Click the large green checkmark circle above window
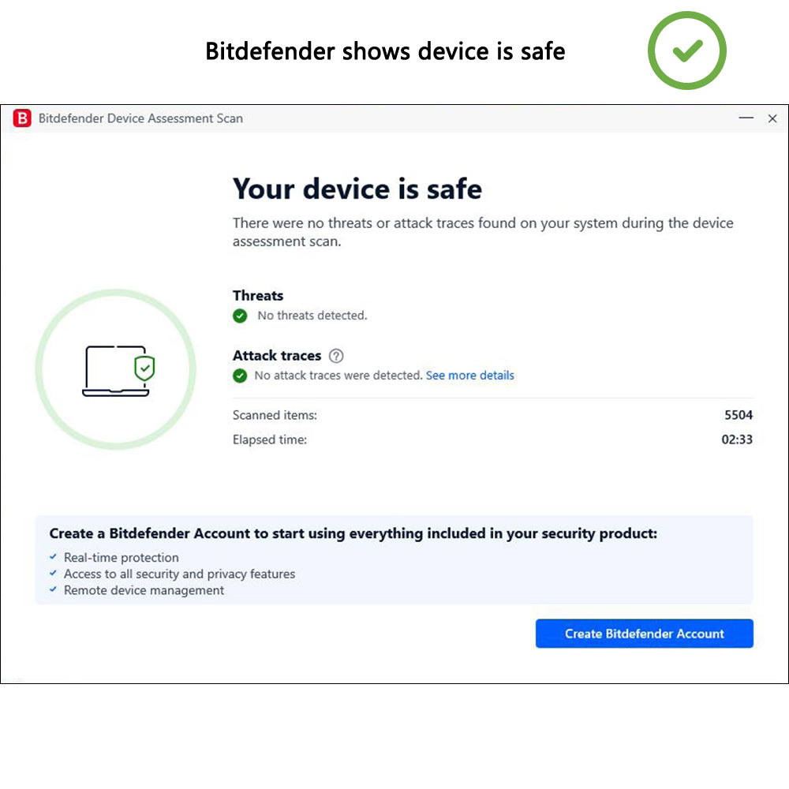This screenshot has height=789, width=789. click(687, 51)
